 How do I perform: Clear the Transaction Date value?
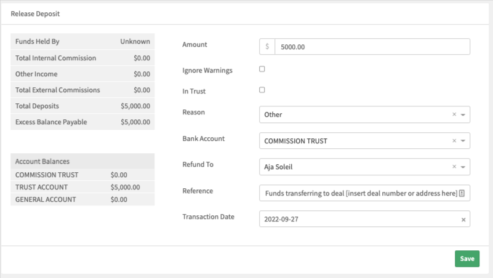[x=463, y=220]
